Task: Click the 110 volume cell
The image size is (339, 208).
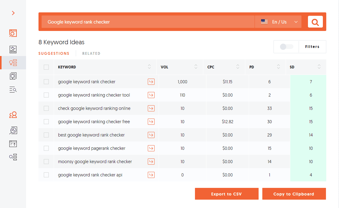Action: (183, 95)
